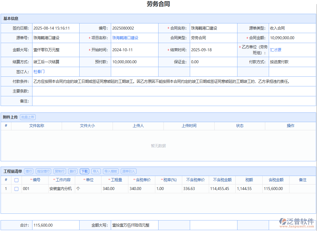This screenshot has width=317, height=231.
Task: Click 删行 to delete a row
Action: point(73,171)
